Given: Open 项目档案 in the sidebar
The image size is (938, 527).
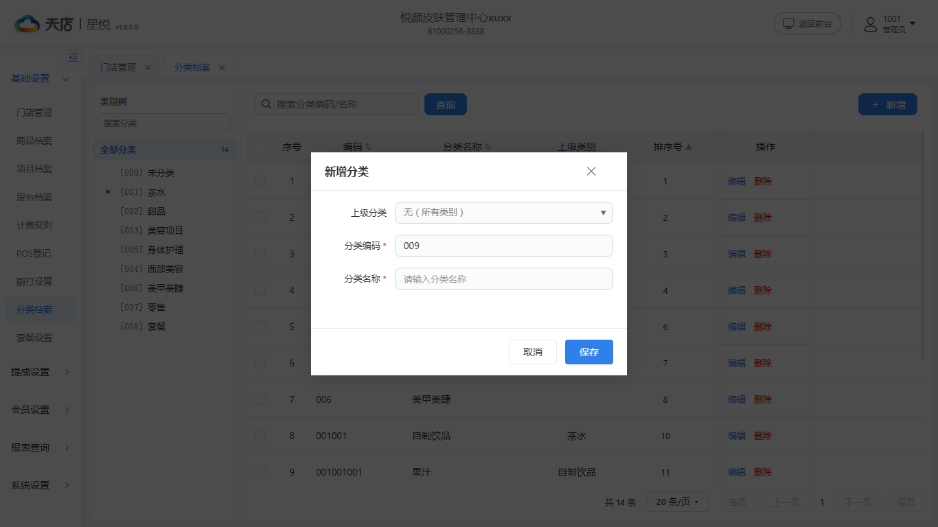Looking at the screenshot, I should coord(34,169).
